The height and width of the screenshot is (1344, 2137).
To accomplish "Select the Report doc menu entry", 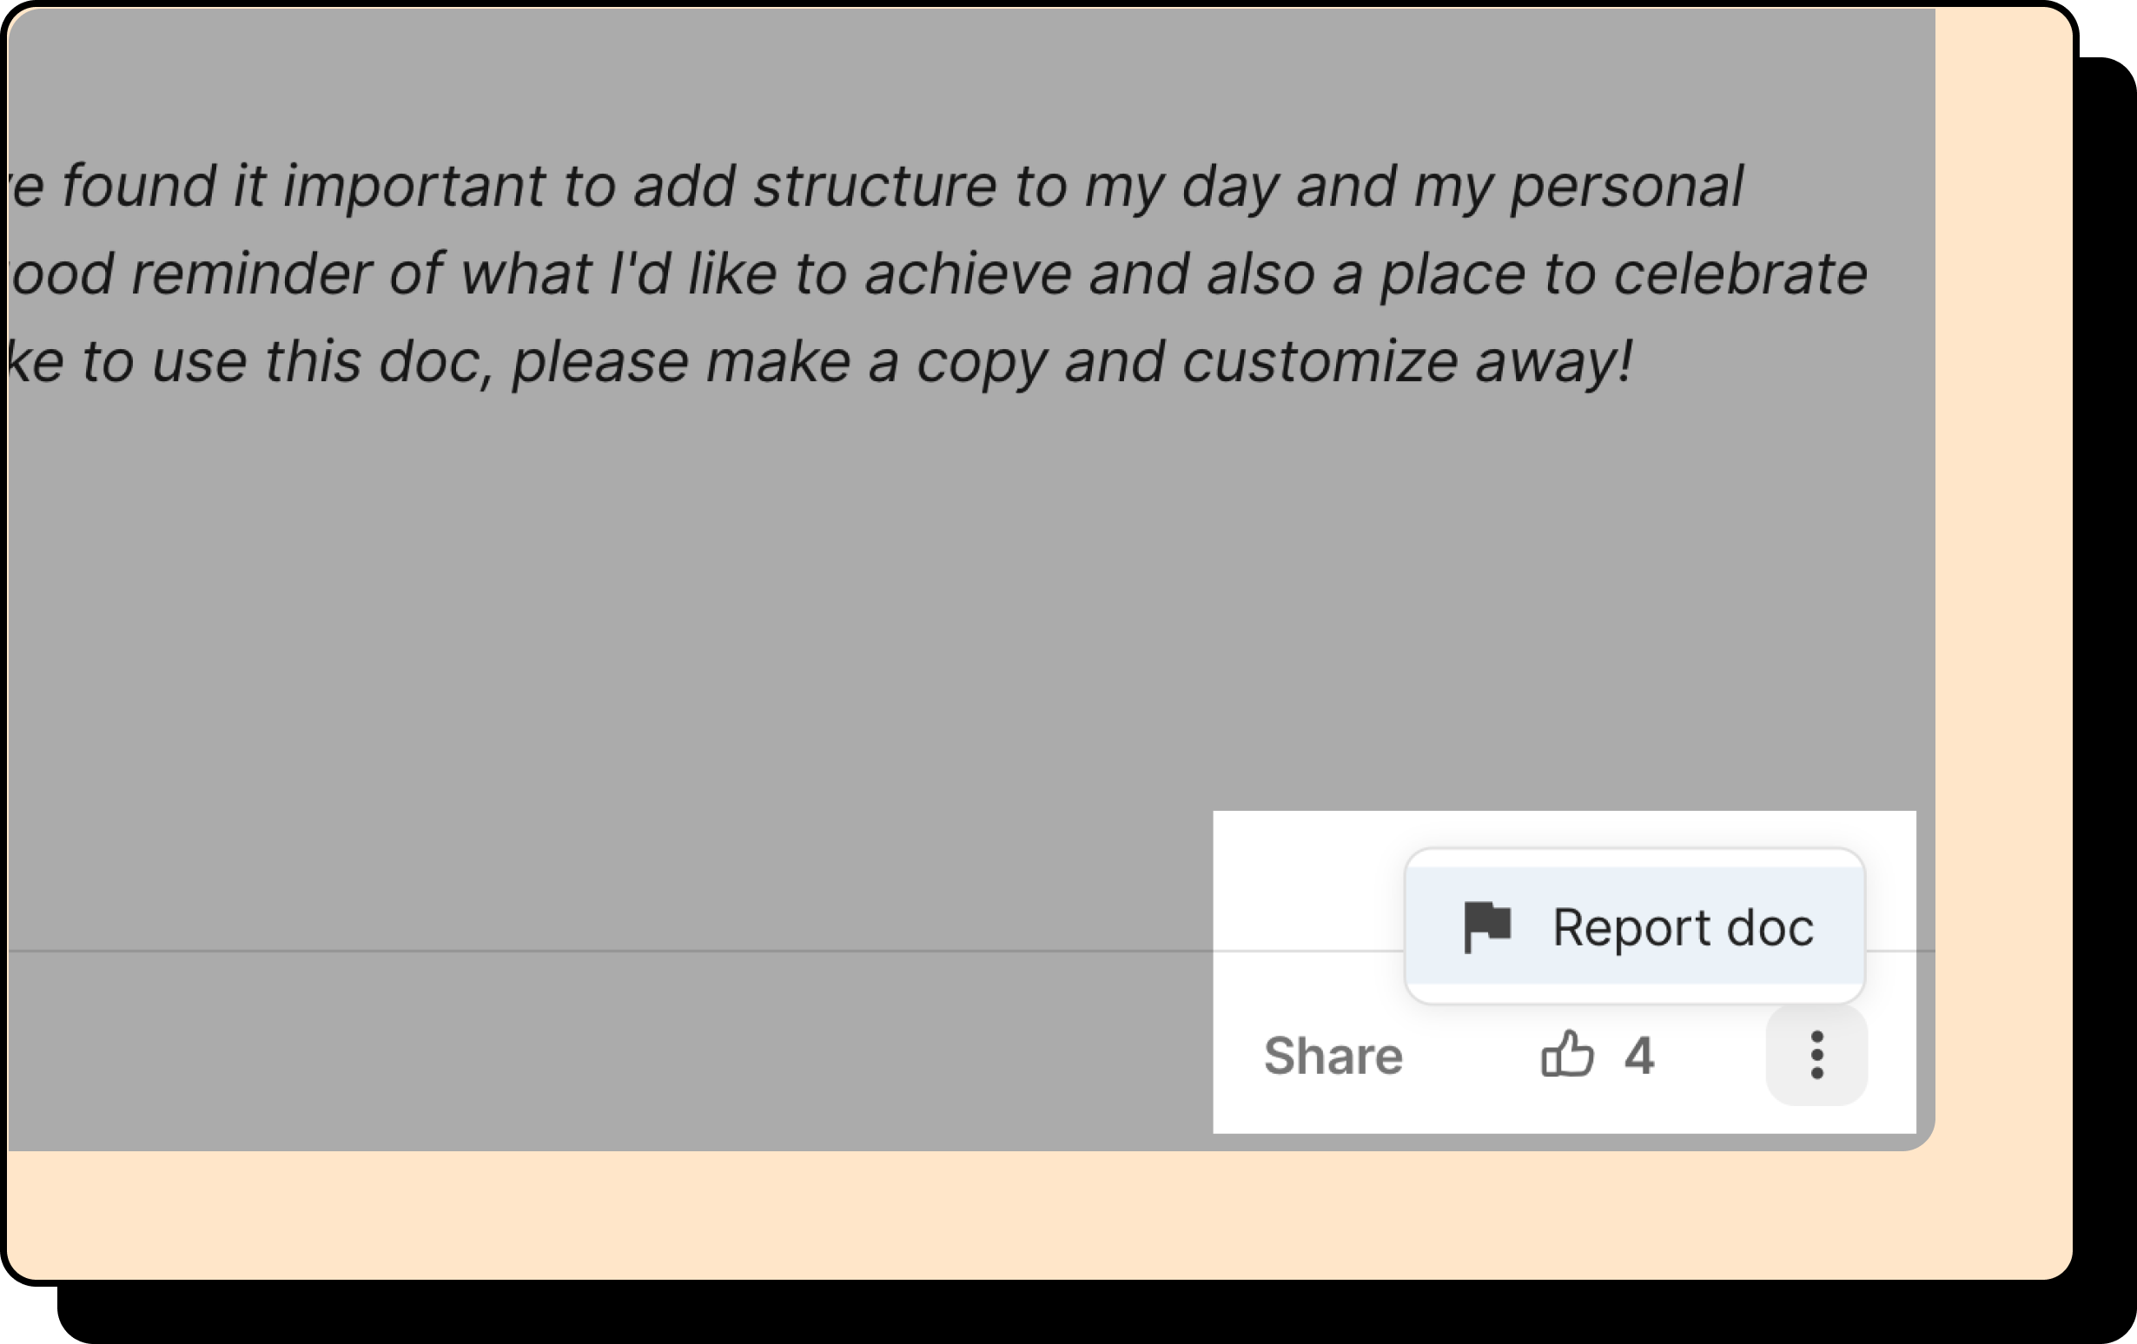I will click(1682, 927).
